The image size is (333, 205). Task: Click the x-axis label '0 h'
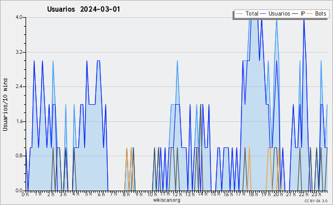coord(25,194)
